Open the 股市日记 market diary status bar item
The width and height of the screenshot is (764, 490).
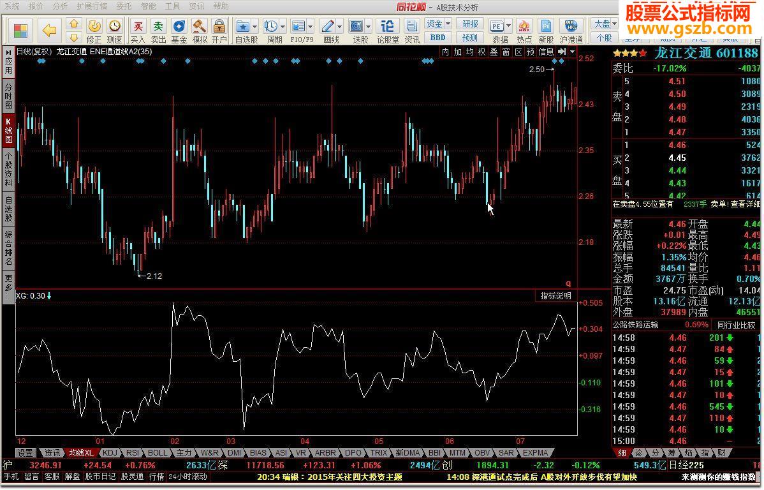100,477
